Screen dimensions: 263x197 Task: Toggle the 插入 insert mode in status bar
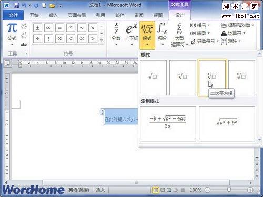tap(100, 190)
